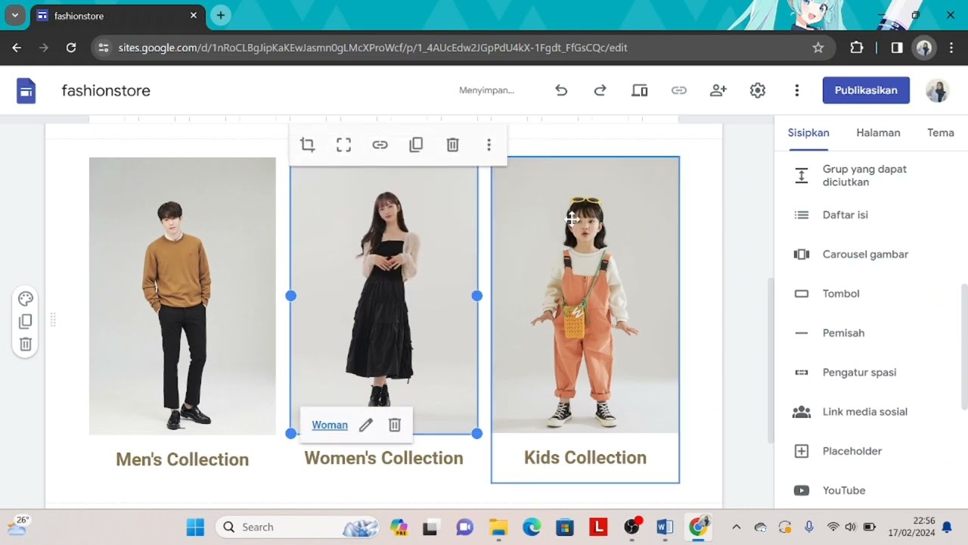Select the Kids Collection text
The width and height of the screenshot is (968, 545).
[585, 458]
